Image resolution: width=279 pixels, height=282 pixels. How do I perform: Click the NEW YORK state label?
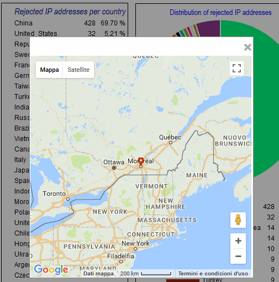tap(110, 212)
